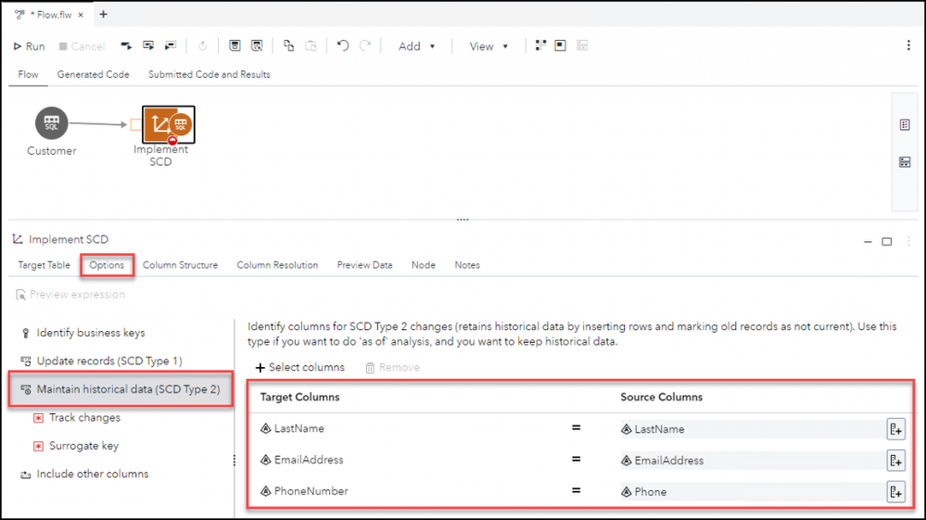Click the undo arrow icon
This screenshot has height=520, width=926.
(x=343, y=46)
